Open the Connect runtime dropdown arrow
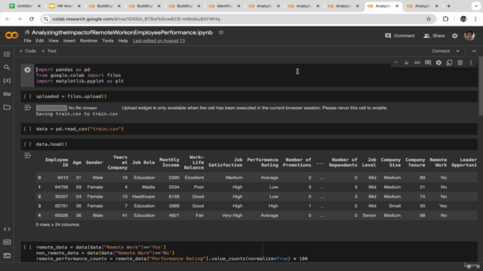Image resolution: width=483 pixels, height=271 pixels. coord(458,51)
